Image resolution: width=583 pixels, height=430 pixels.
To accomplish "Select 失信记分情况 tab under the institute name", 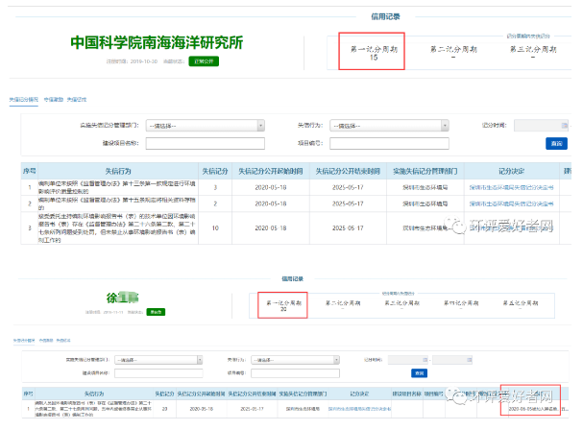I will click(23, 100).
